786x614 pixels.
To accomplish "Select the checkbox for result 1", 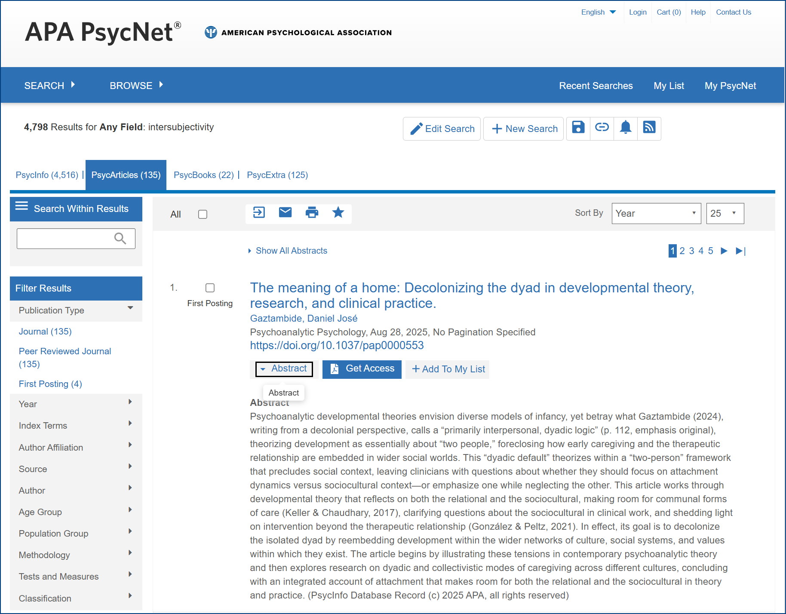I will pyautogui.click(x=210, y=288).
